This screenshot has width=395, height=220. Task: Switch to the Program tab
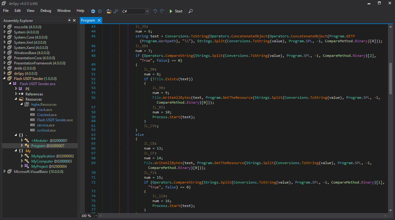88,20
